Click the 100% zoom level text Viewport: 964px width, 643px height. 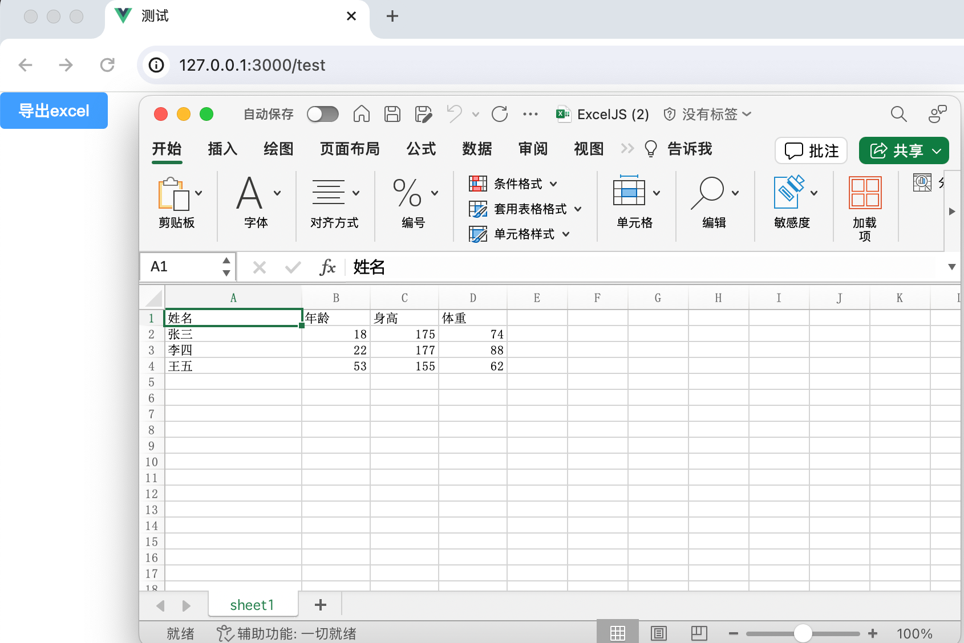914,633
